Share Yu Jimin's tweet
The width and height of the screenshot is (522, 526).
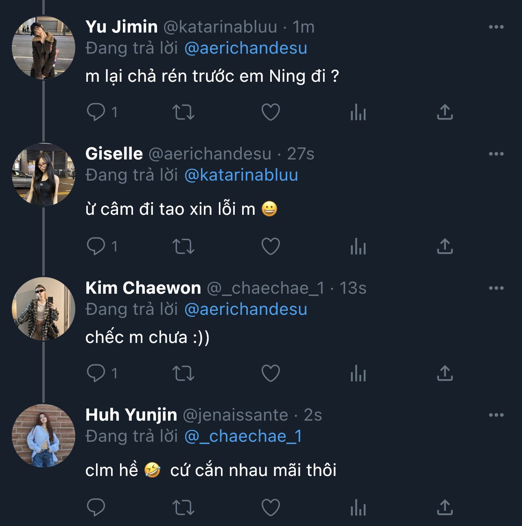coord(445,112)
